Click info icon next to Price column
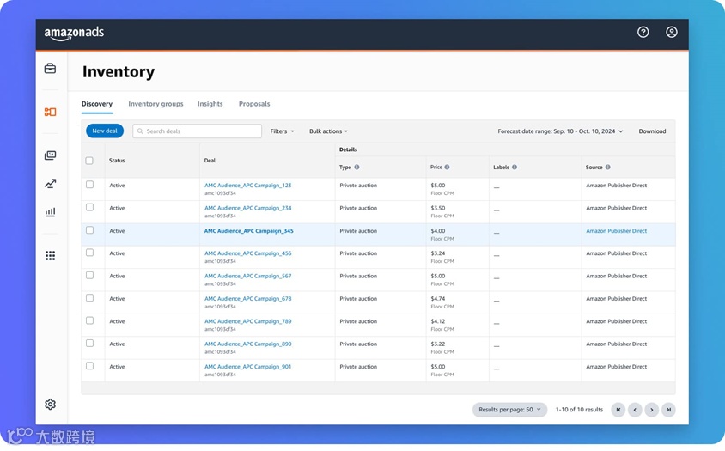The image size is (725, 451). point(447,167)
